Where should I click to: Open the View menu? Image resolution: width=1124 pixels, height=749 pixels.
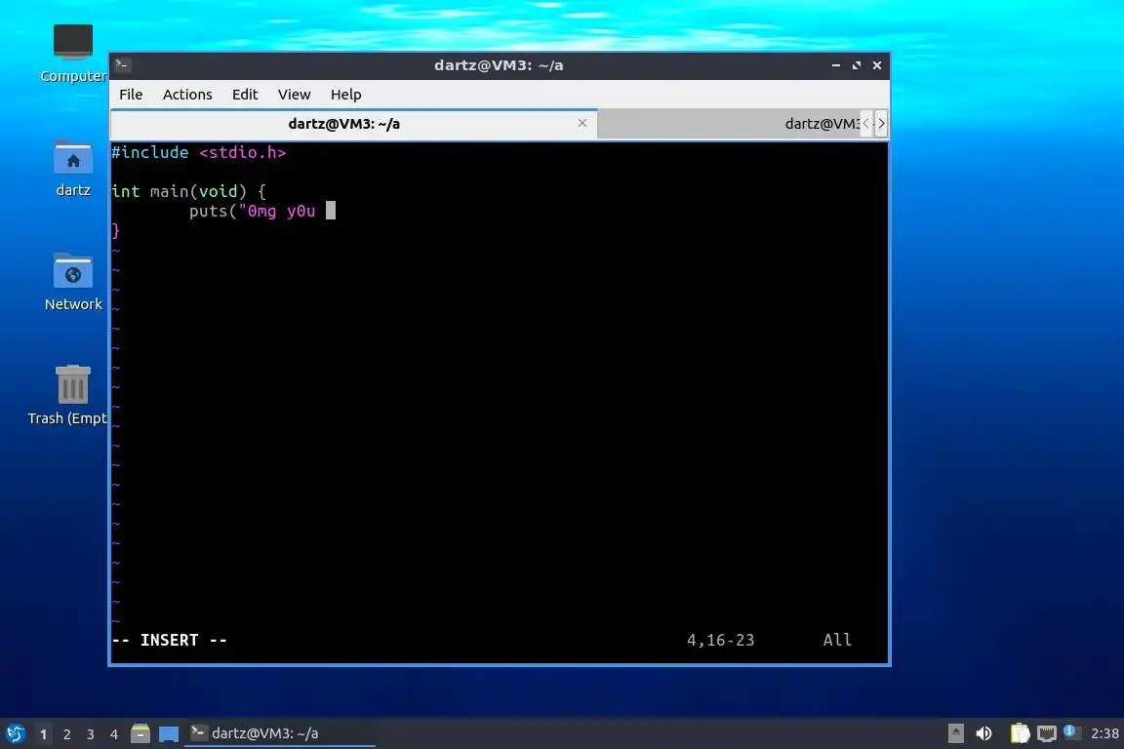point(294,95)
